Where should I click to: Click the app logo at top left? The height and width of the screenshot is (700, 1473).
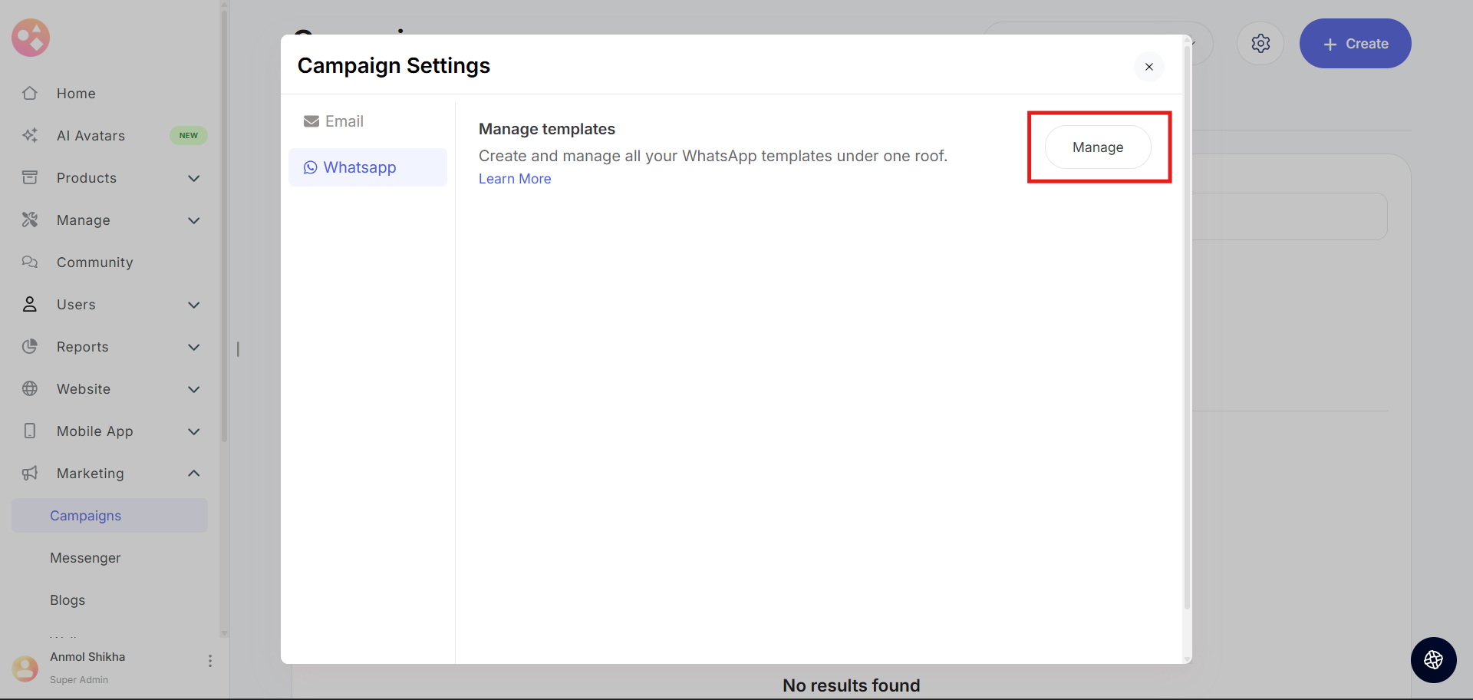click(x=31, y=38)
